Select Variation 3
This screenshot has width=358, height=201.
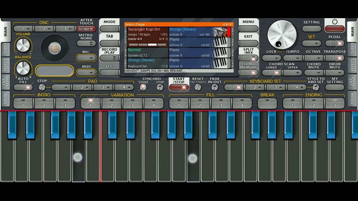tap(133, 103)
